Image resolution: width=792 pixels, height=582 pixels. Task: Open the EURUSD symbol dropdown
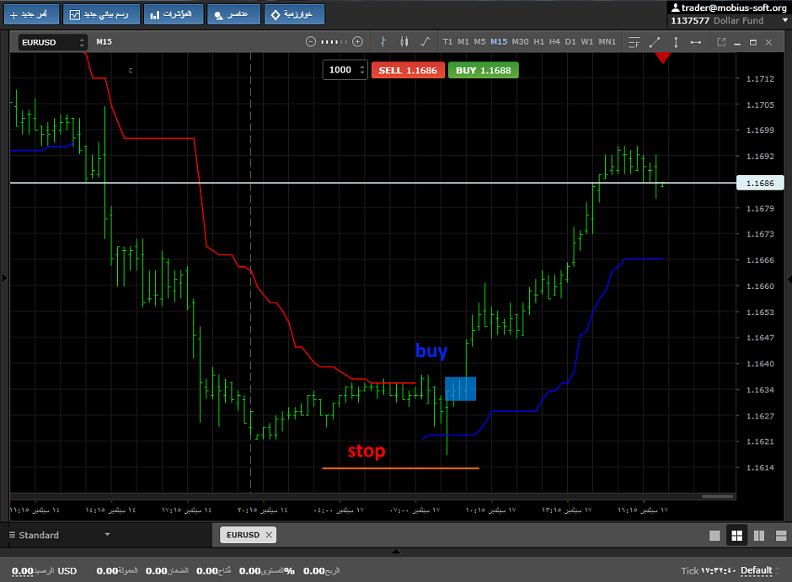click(52, 42)
